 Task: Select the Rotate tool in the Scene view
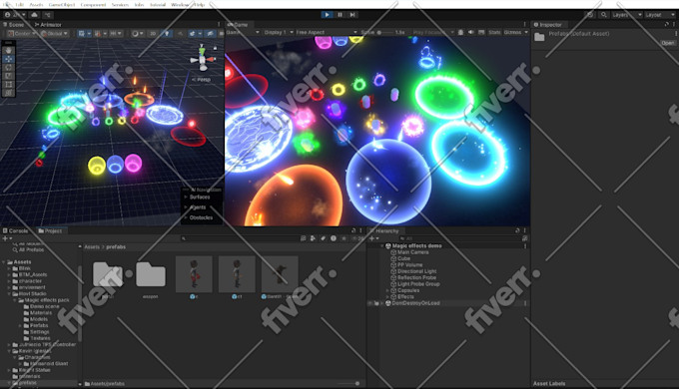(9, 68)
